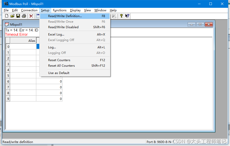Screen dimensions: 230x146
Task: Click the Open file folder icon
Action: [x=12, y=16]
